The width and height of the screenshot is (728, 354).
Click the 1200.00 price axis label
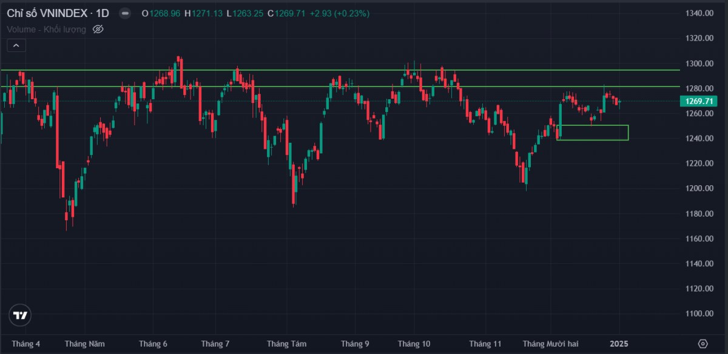coord(698,189)
